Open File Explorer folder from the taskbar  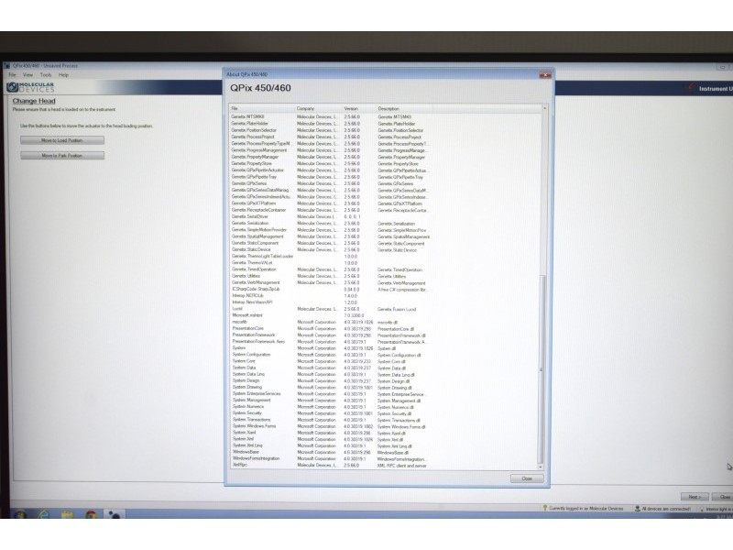[67, 514]
